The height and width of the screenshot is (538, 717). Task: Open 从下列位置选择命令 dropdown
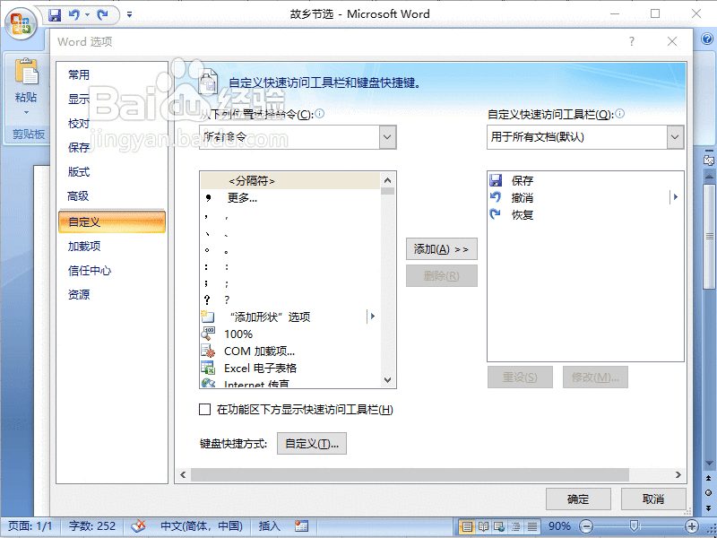tap(387, 137)
